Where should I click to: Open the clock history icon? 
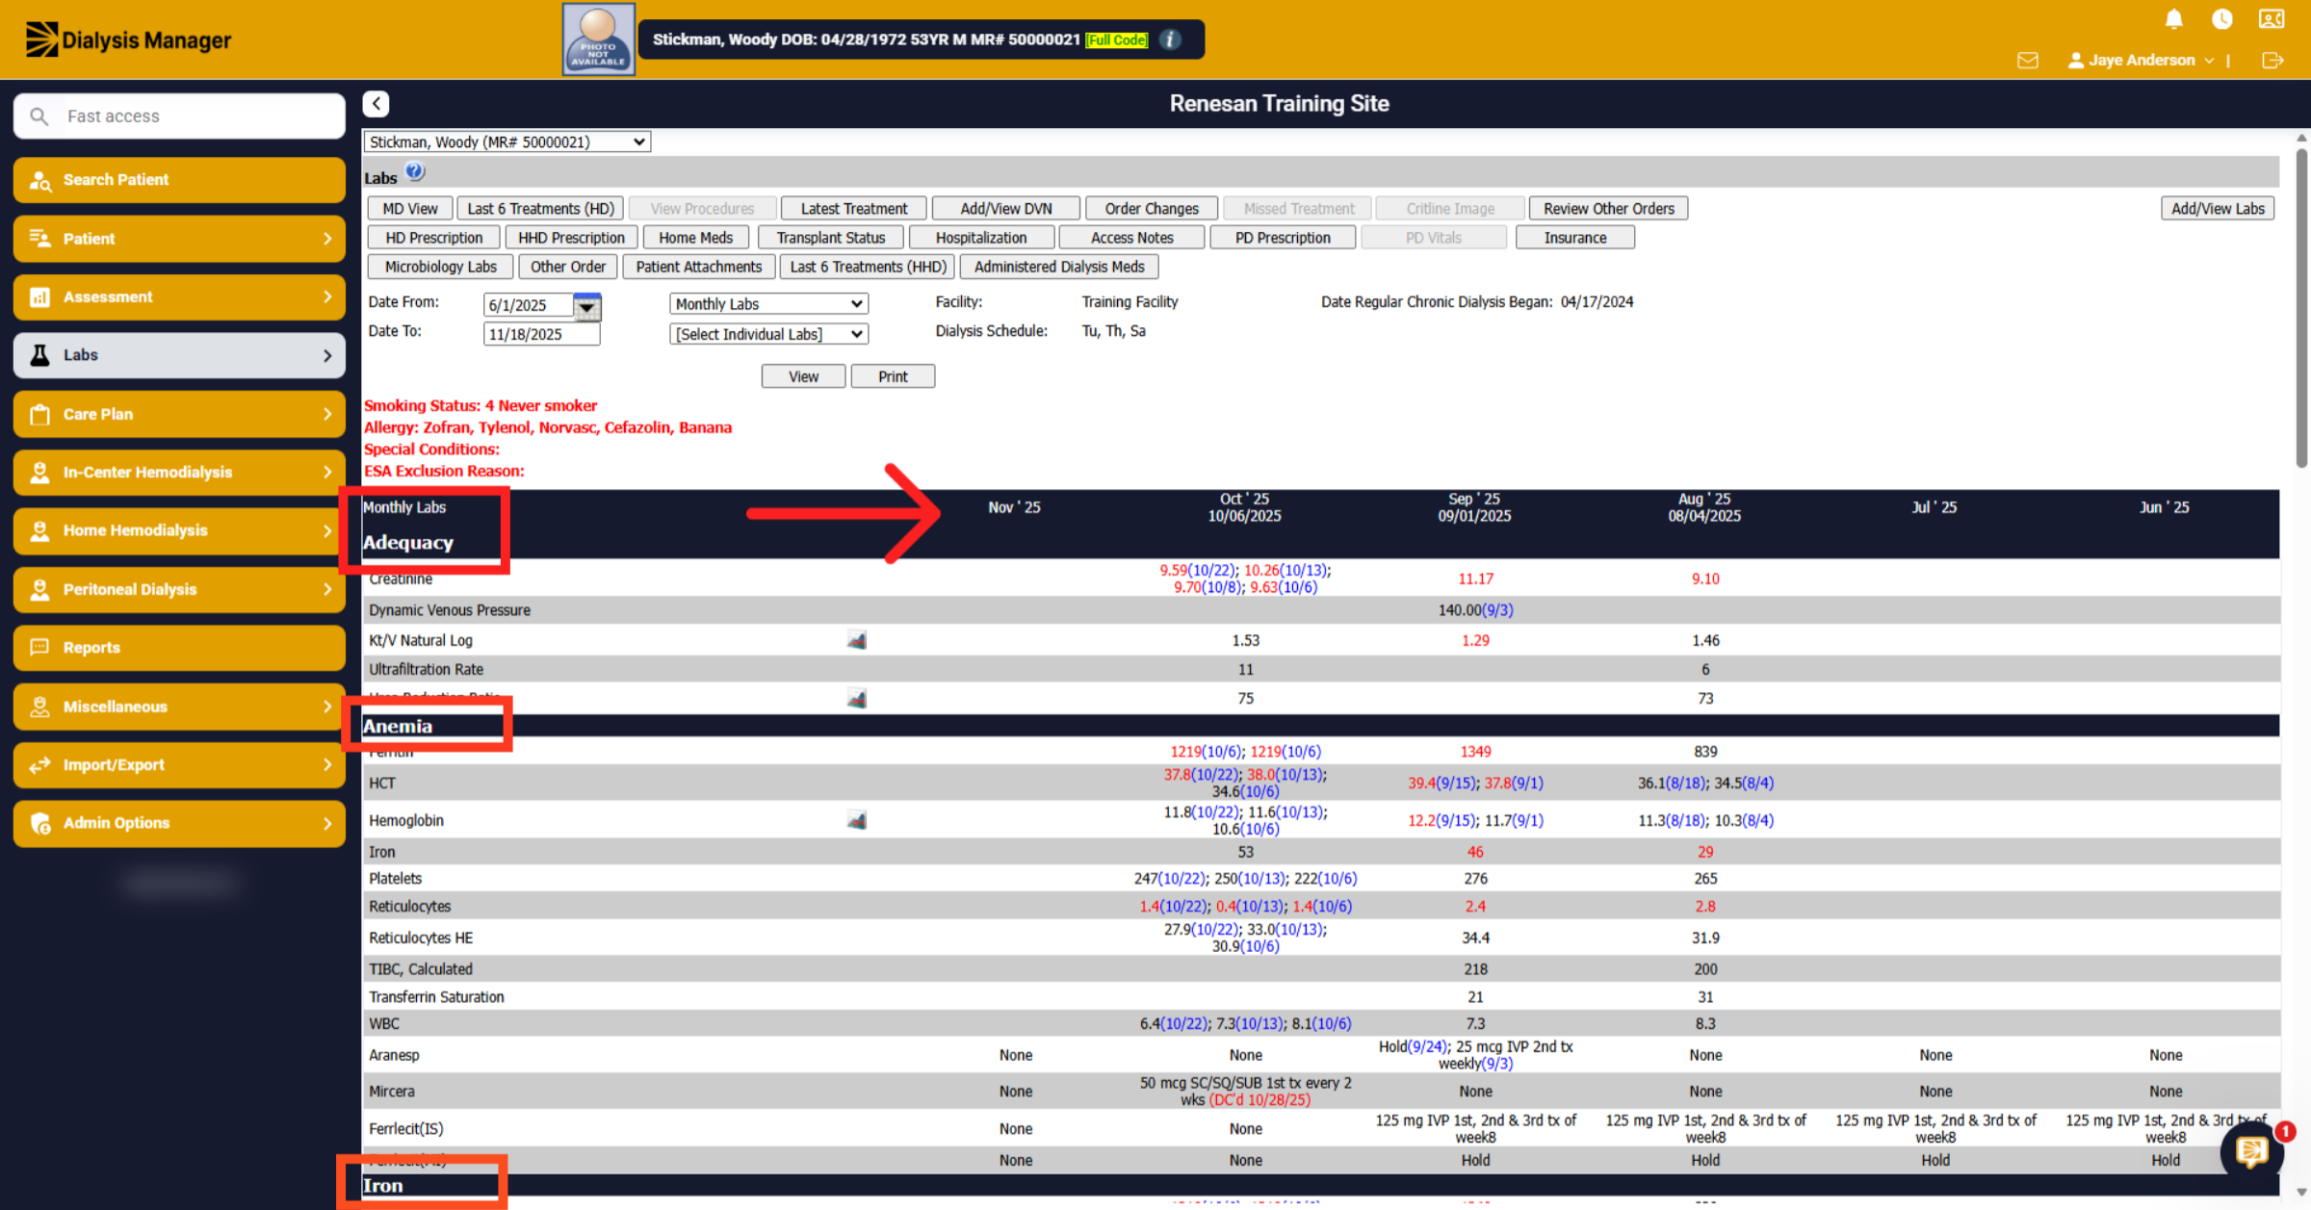pos(2222,19)
